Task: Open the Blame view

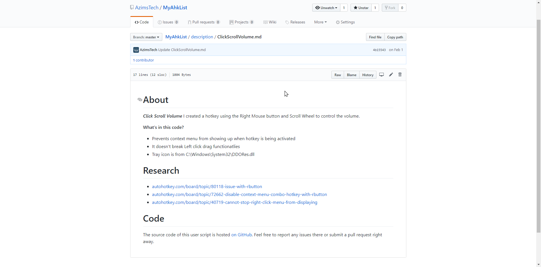Action: (x=351, y=75)
